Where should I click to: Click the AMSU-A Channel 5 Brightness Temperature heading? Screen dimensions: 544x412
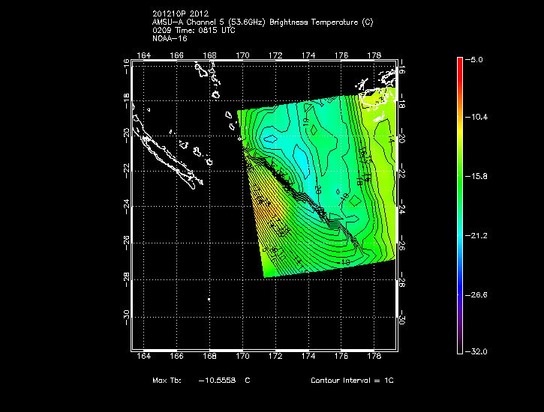pyautogui.click(x=262, y=22)
